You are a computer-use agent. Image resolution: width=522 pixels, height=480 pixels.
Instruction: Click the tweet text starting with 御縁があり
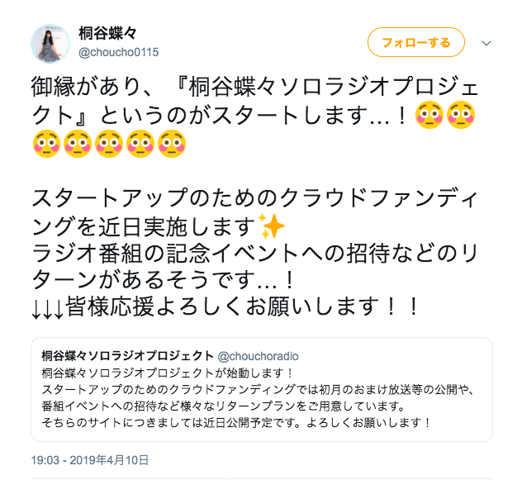(254, 115)
